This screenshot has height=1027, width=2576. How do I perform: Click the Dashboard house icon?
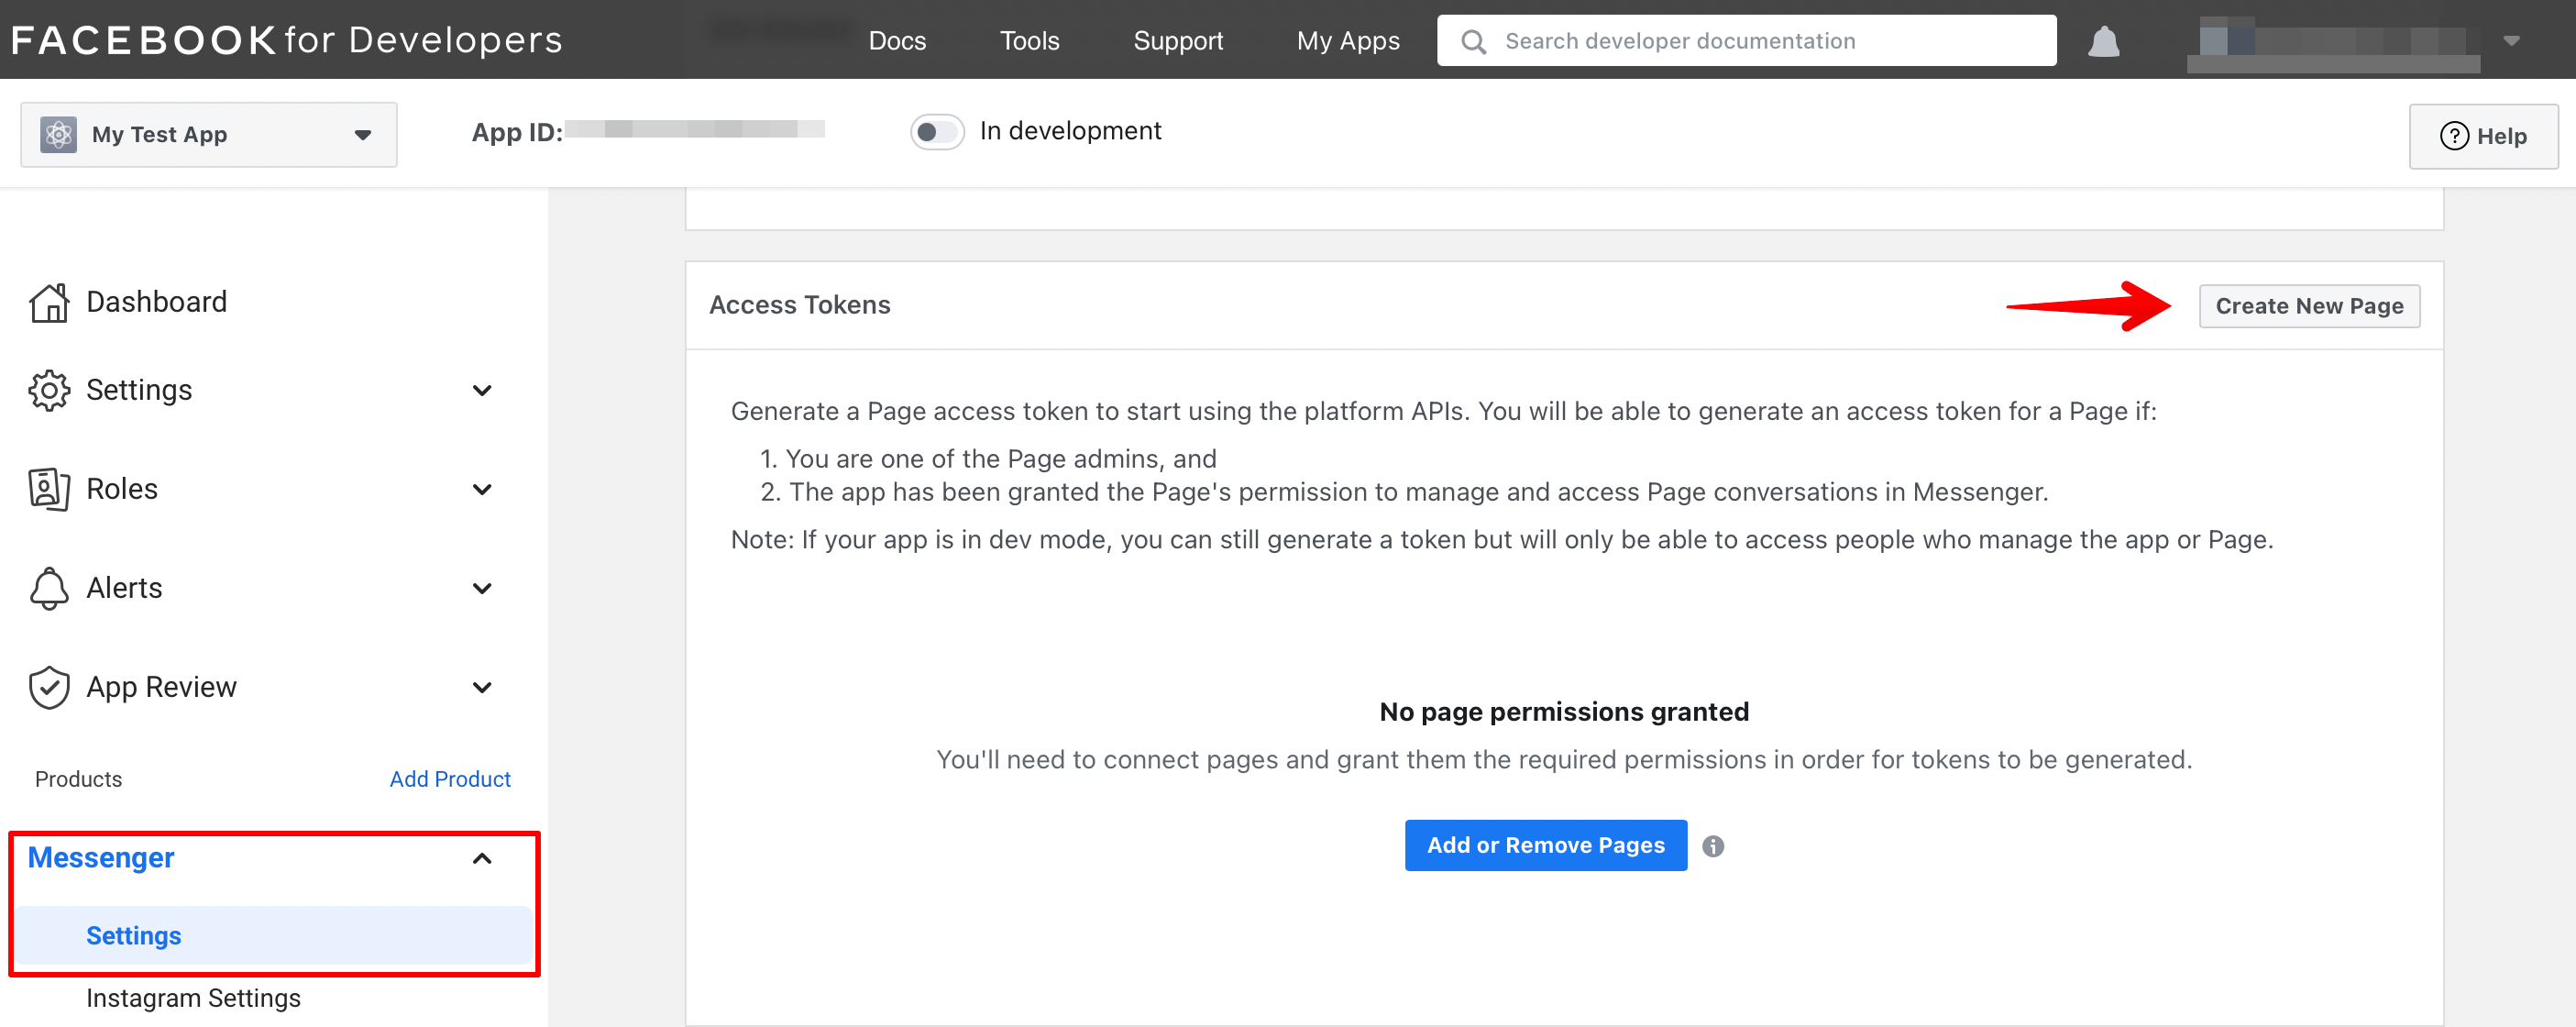click(x=49, y=302)
